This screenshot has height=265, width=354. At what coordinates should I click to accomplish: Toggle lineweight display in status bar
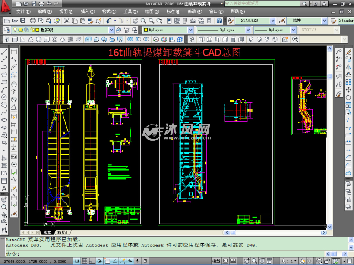tap(138, 261)
